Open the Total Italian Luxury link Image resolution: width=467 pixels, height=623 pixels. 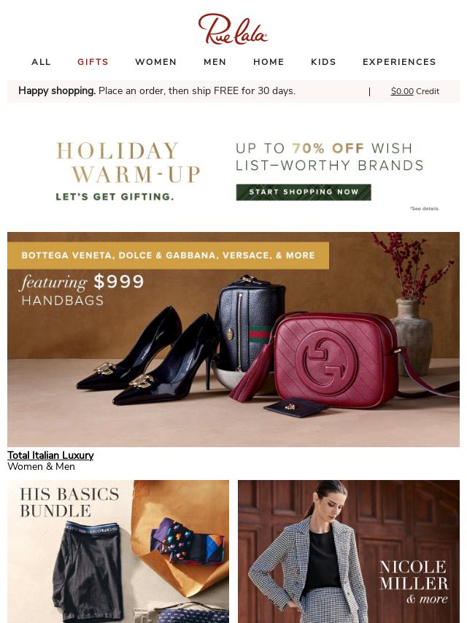pyautogui.click(x=50, y=455)
